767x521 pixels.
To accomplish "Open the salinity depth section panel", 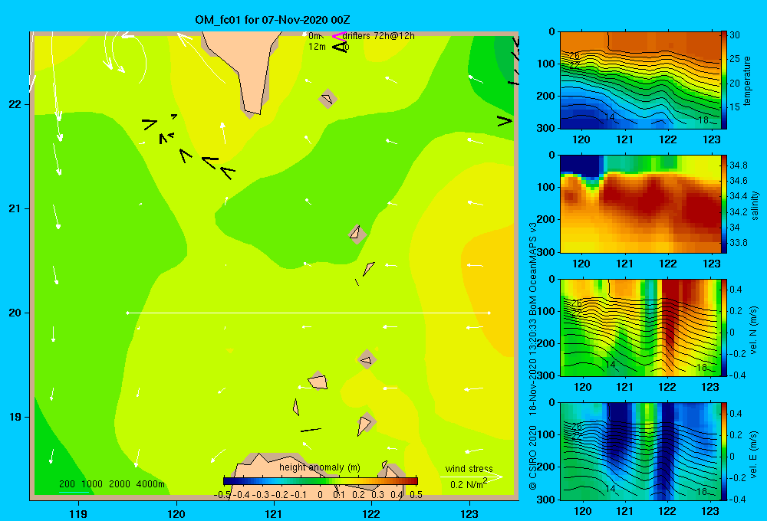I will [x=640, y=205].
